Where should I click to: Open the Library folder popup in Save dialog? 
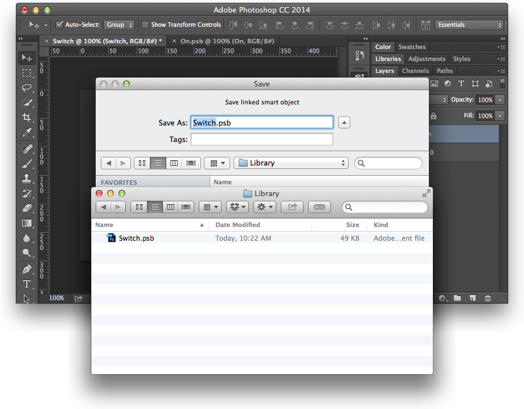pyautogui.click(x=291, y=163)
